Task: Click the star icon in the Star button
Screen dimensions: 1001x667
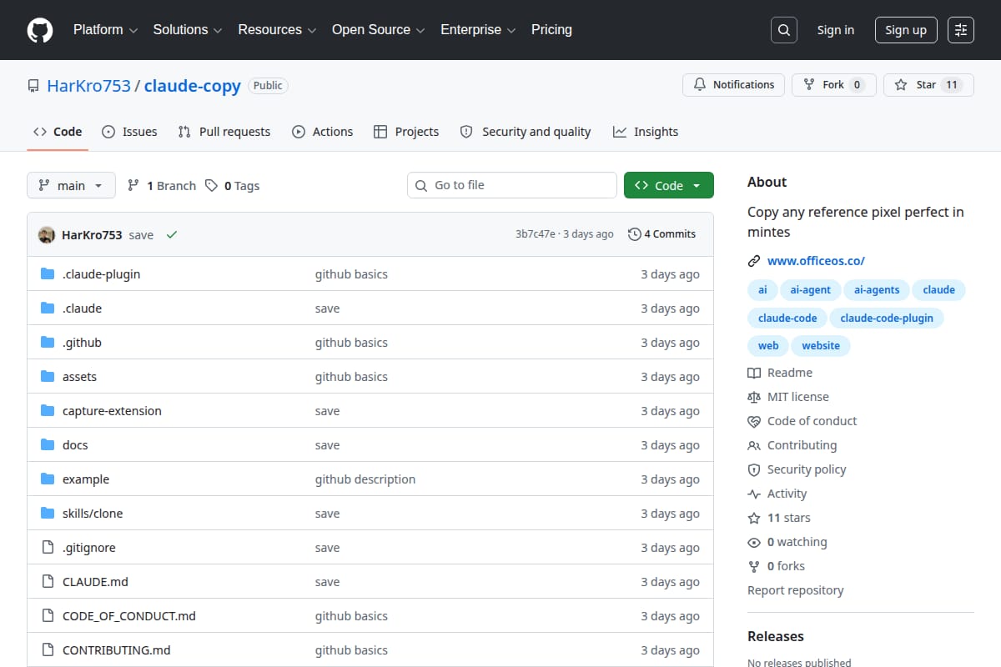Action: point(901,85)
